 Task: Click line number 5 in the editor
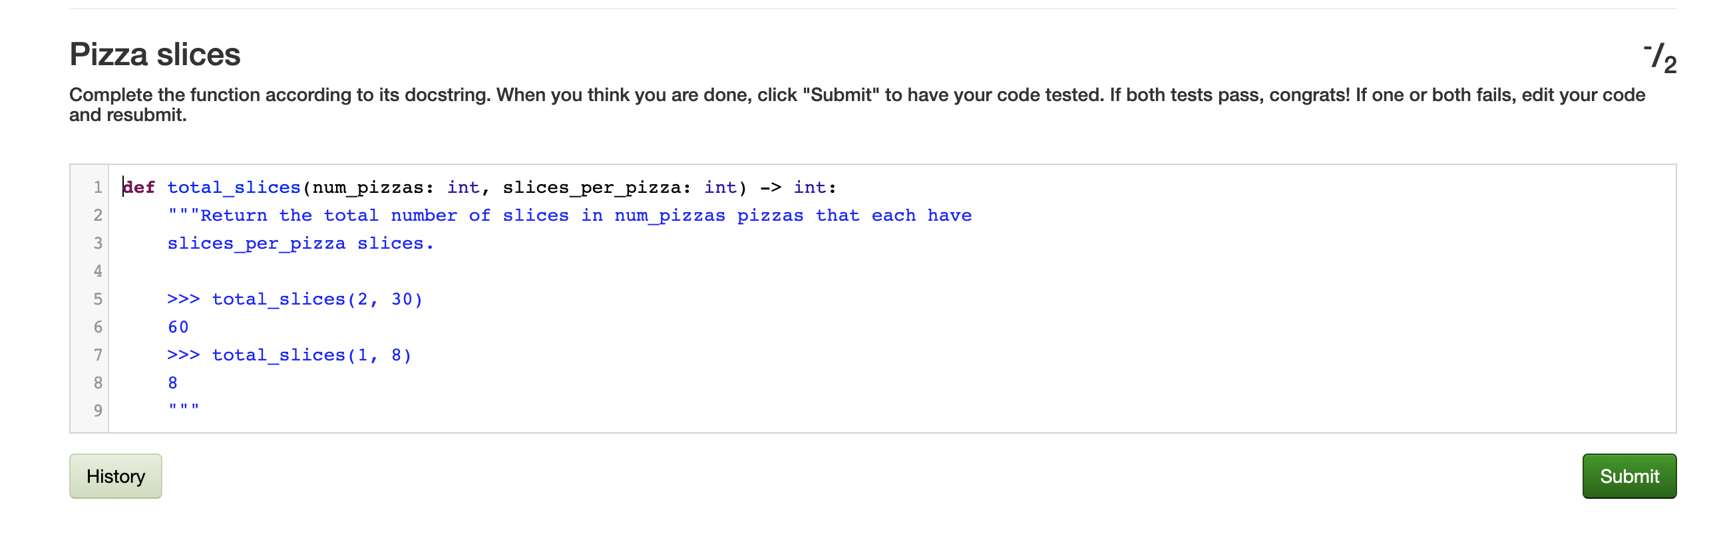click(98, 299)
